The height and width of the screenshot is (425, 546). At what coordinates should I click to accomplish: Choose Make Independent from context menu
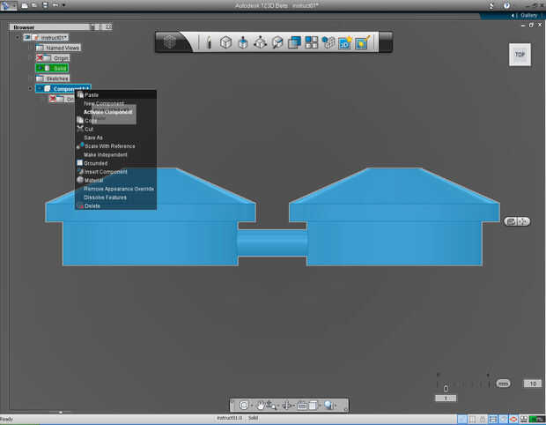[106, 155]
